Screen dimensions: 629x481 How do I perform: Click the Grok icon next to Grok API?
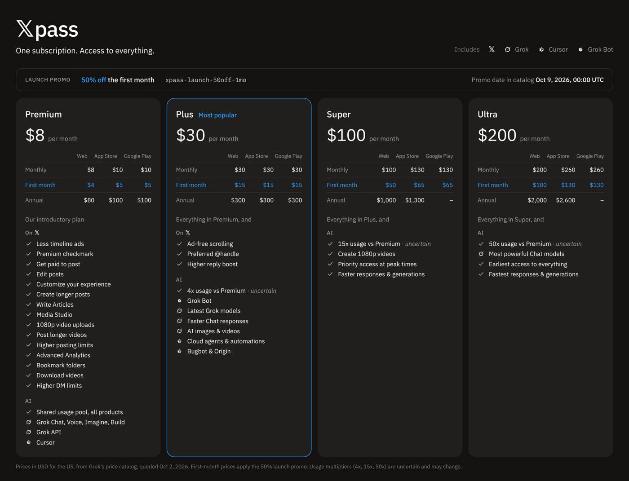coord(28,432)
